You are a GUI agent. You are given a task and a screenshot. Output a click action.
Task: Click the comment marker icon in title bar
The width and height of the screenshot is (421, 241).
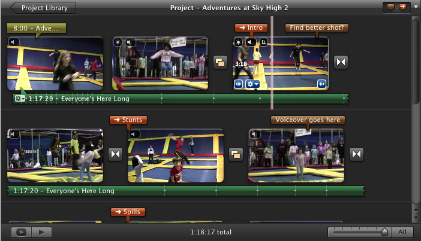(x=389, y=8)
